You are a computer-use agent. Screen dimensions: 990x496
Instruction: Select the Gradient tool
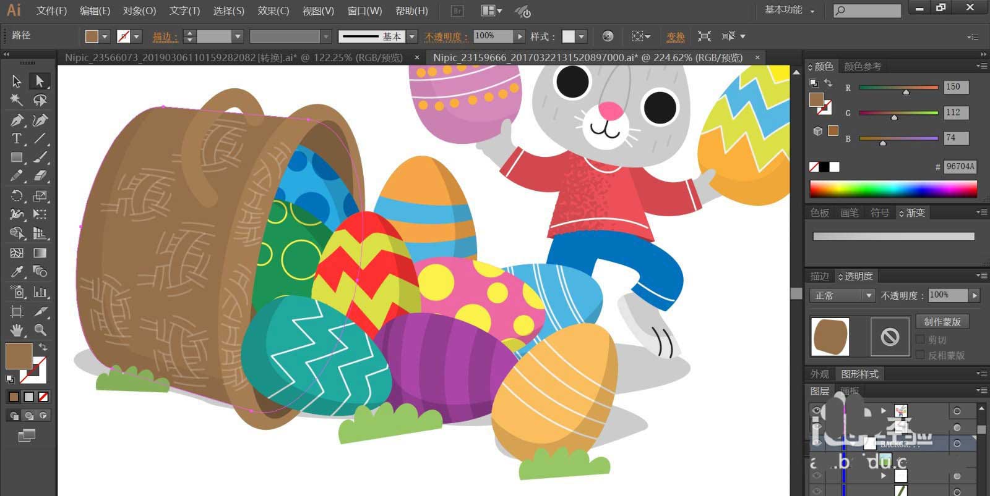[x=40, y=253]
